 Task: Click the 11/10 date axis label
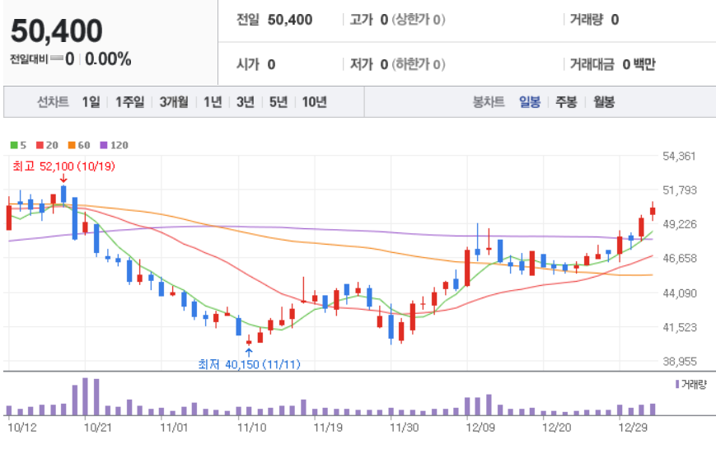[x=251, y=428]
